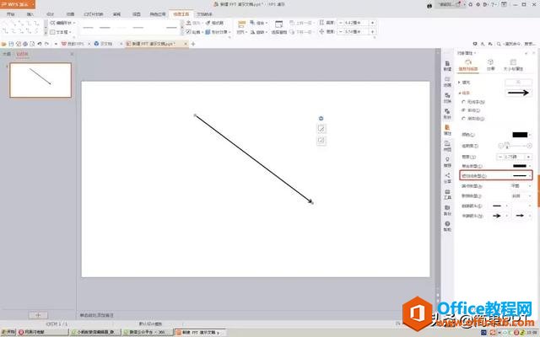Open the 联接类型 join type dropdown
This screenshot has width=540, height=337.
[x=520, y=195]
